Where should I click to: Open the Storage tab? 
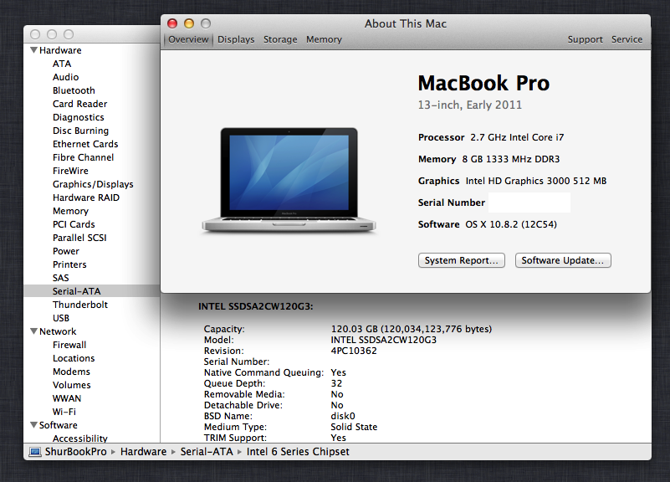pyautogui.click(x=280, y=39)
